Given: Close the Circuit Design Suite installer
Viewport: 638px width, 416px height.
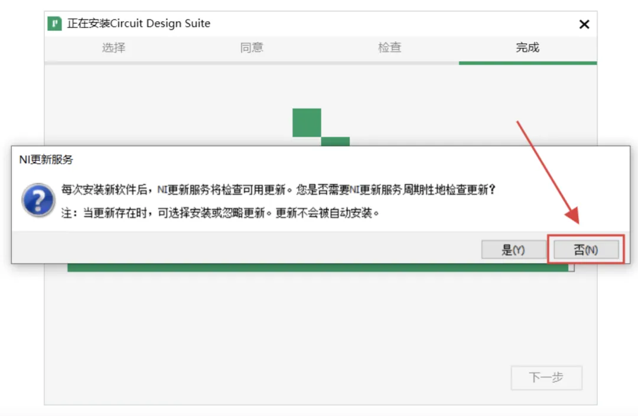Looking at the screenshot, I should pyautogui.click(x=584, y=24).
